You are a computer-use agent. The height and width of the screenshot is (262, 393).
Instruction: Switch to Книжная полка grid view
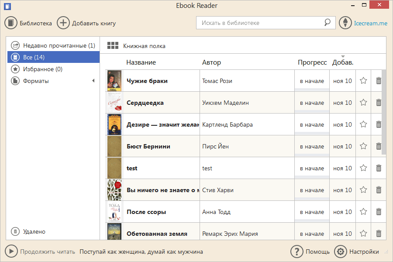113,46
